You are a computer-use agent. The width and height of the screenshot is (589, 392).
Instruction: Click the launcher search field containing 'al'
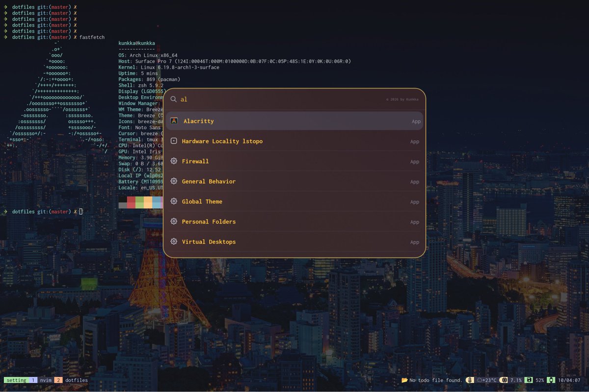pyautogui.click(x=294, y=99)
